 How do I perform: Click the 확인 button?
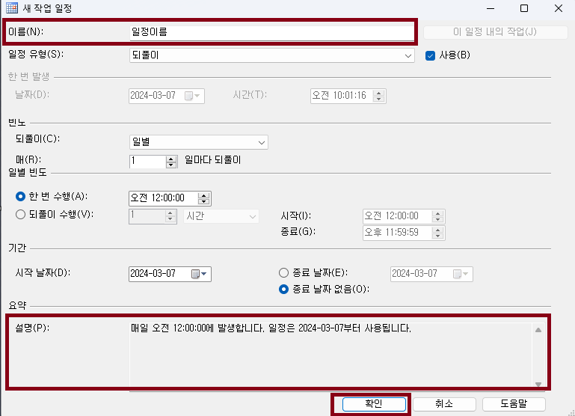[374, 404]
